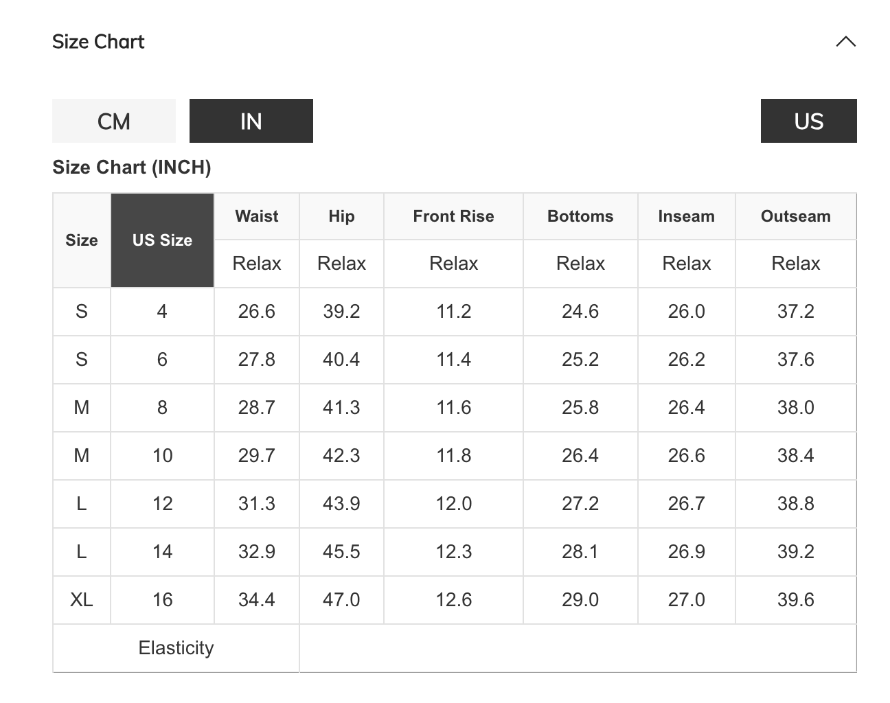Click the Front Rise column header

[453, 216]
